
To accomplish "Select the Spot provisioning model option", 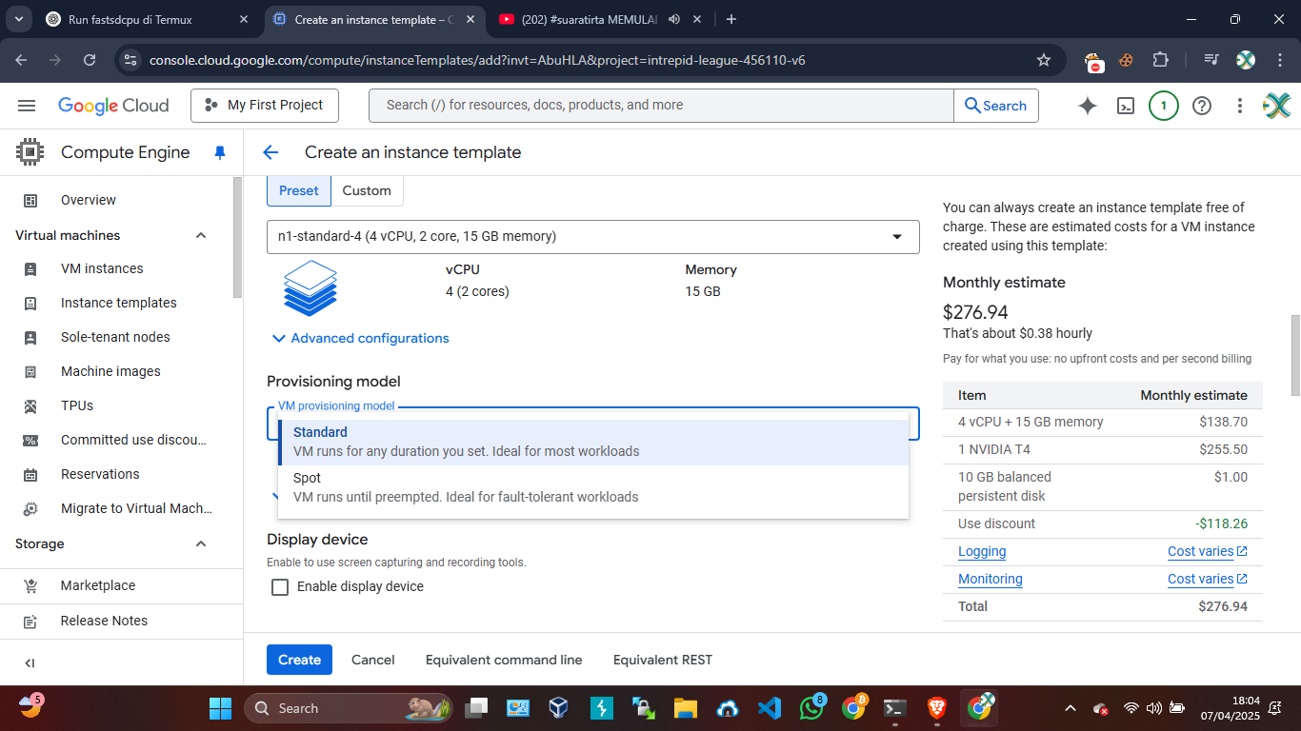I will click(x=593, y=487).
